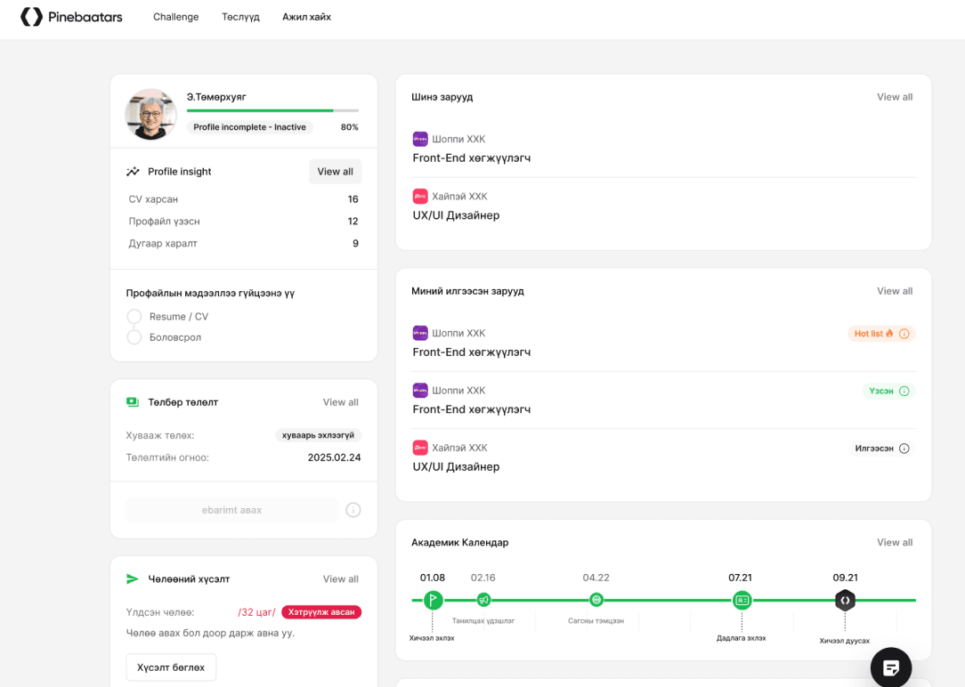Click info icon on Hot list badge
This screenshot has width=965, height=687.
(904, 334)
